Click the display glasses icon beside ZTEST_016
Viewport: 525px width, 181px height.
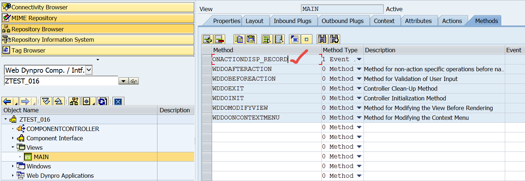[x=134, y=81]
